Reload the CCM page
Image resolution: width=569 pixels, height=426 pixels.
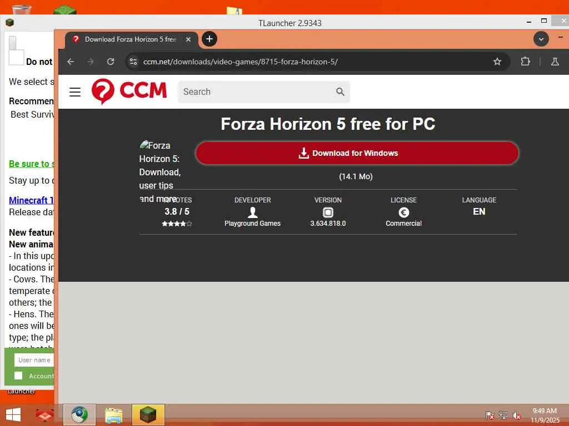(x=111, y=62)
